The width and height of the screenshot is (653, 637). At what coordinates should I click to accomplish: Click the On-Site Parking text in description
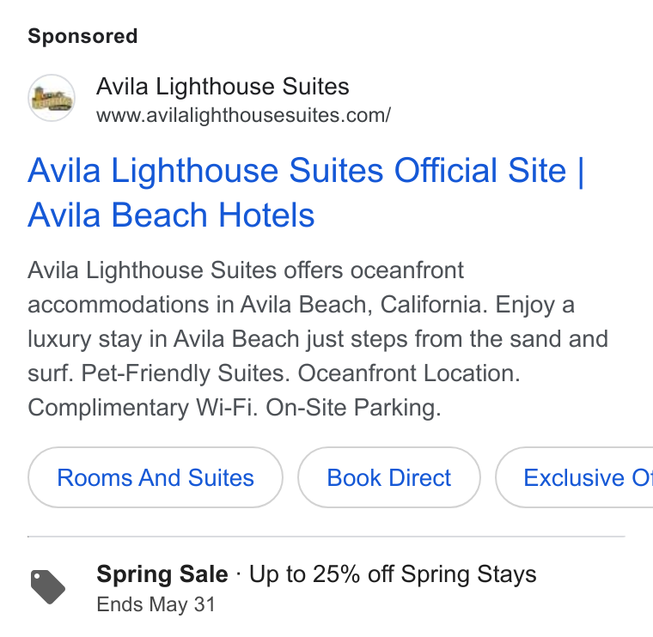(354, 407)
